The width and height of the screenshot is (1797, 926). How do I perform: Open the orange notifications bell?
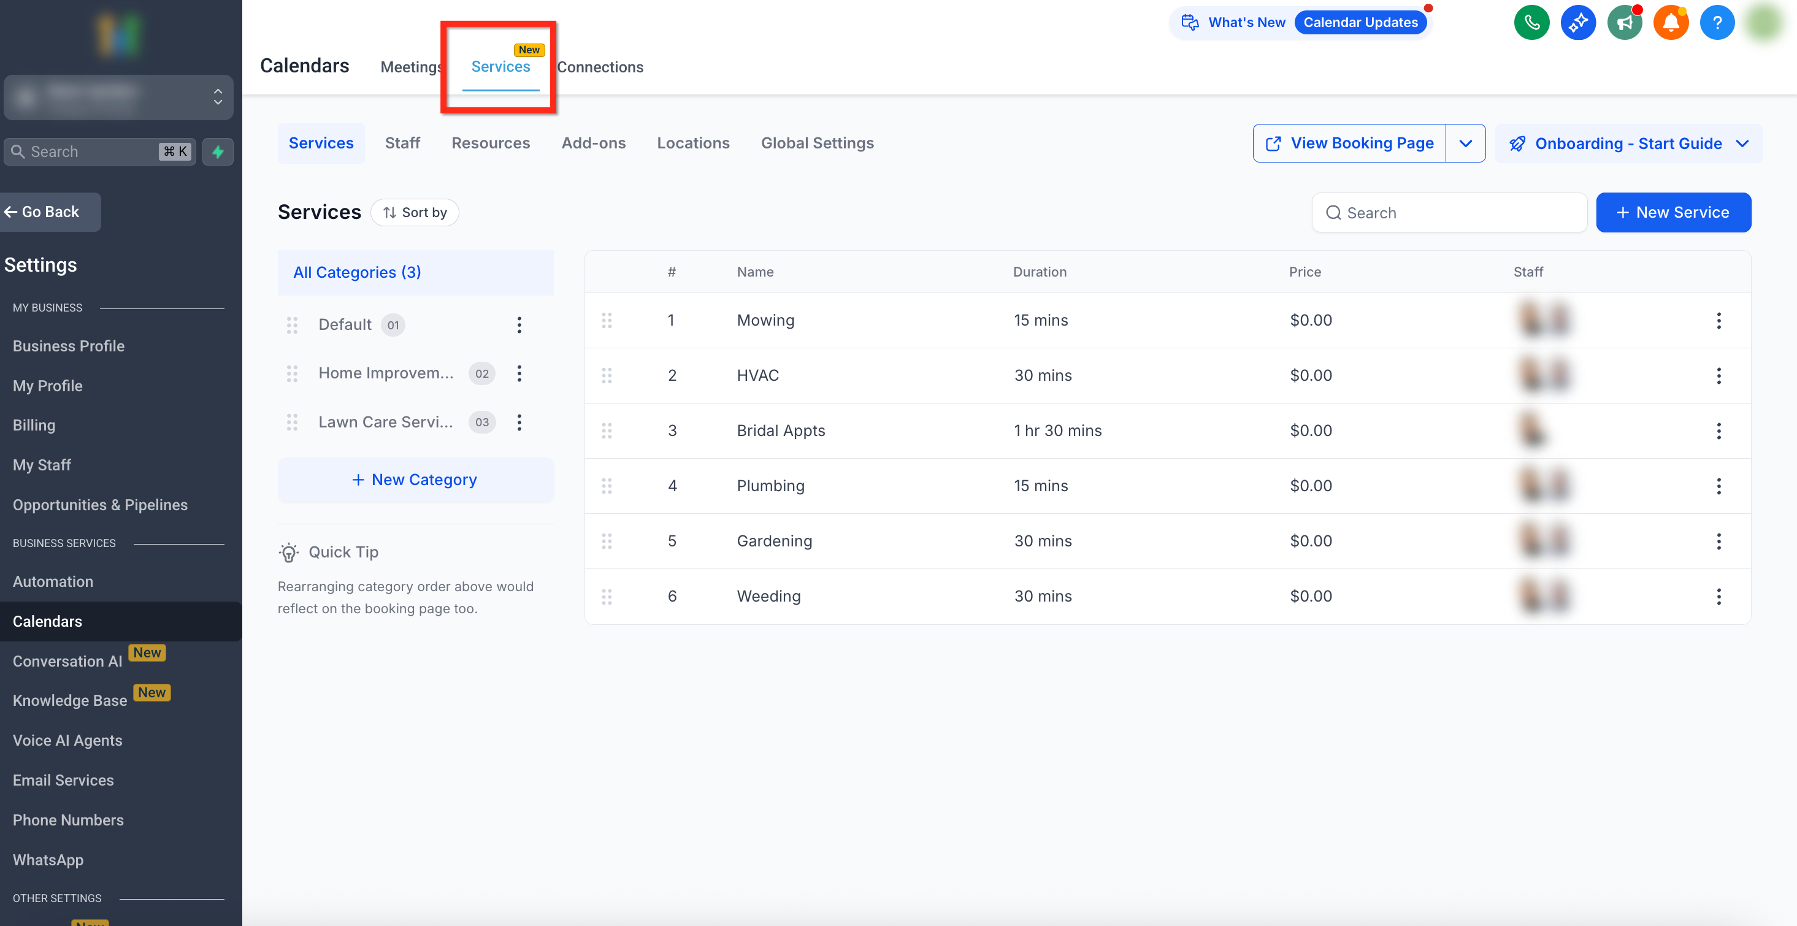pyautogui.click(x=1671, y=22)
